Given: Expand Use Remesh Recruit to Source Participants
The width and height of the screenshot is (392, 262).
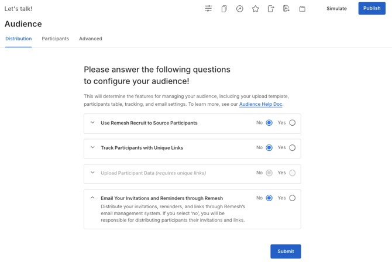Looking at the screenshot, I should [x=92, y=123].
